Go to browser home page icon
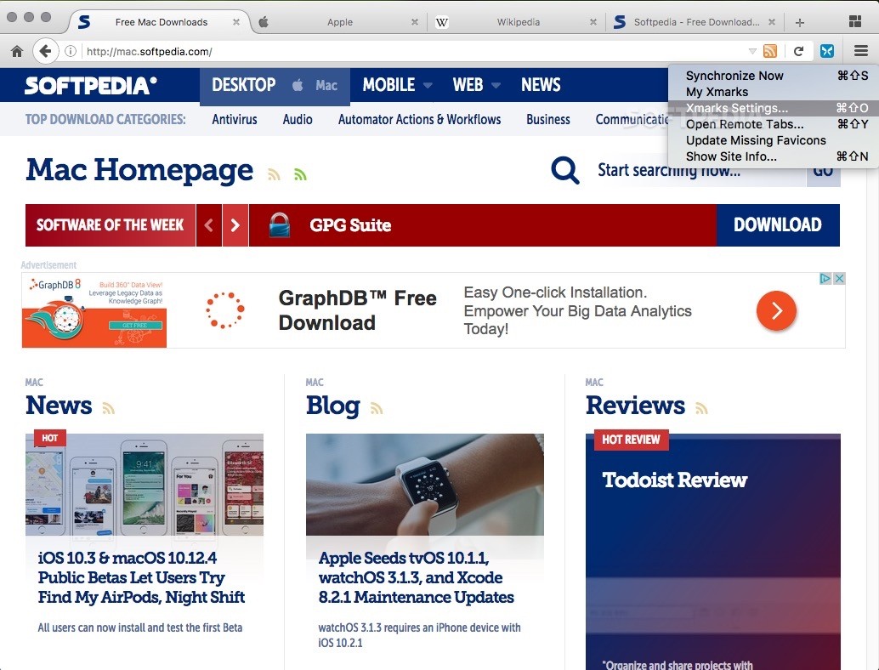Screen dimensions: 879x670 pyautogui.click(x=17, y=52)
